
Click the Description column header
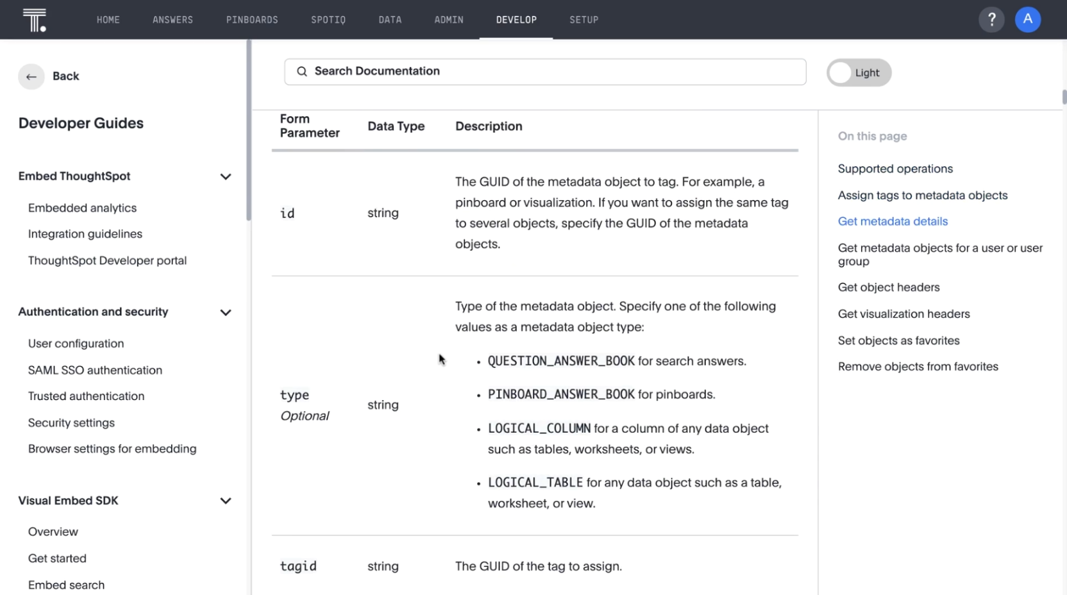489,127
